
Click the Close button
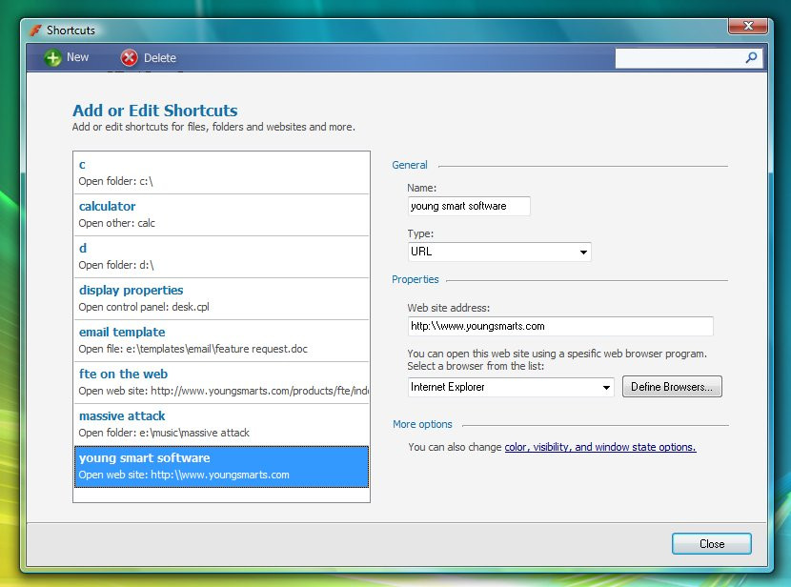click(x=711, y=543)
